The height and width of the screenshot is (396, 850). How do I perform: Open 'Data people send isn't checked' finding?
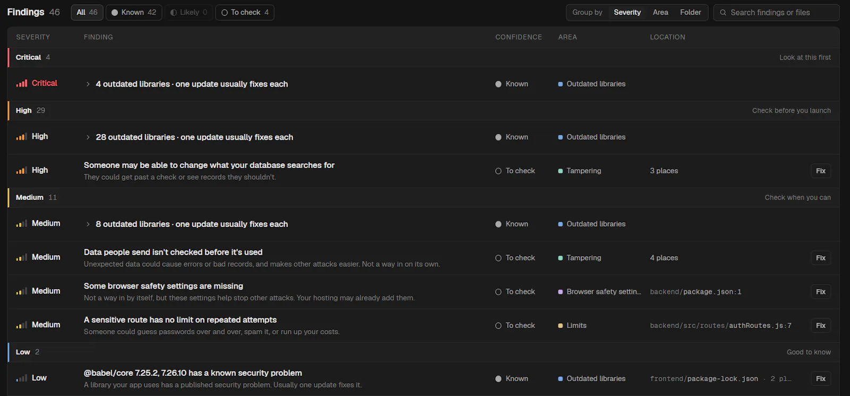[x=173, y=252]
